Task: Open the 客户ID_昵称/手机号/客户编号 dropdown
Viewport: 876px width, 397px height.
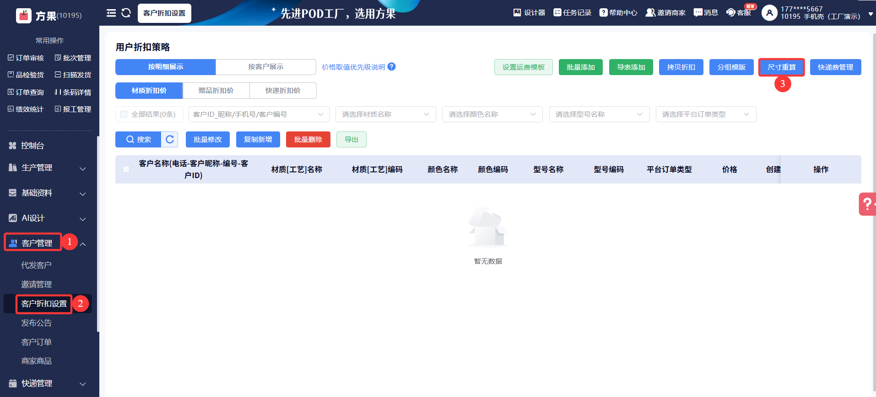Action: [259, 114]
